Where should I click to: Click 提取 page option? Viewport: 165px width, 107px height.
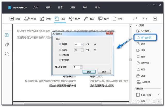[x=141, y=50]
